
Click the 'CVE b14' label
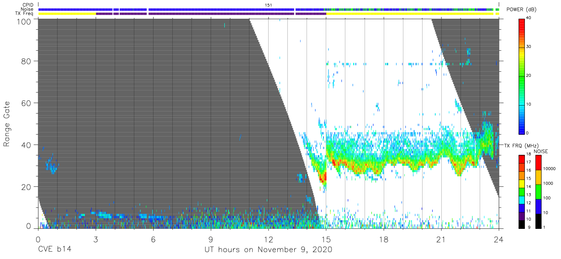[54, 249]
